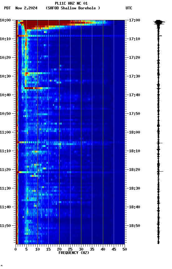Image resolution: width=172 pixels, height=269 pixels.
Task: Click the 30 Hz frequency tick label
Action: 81,249
